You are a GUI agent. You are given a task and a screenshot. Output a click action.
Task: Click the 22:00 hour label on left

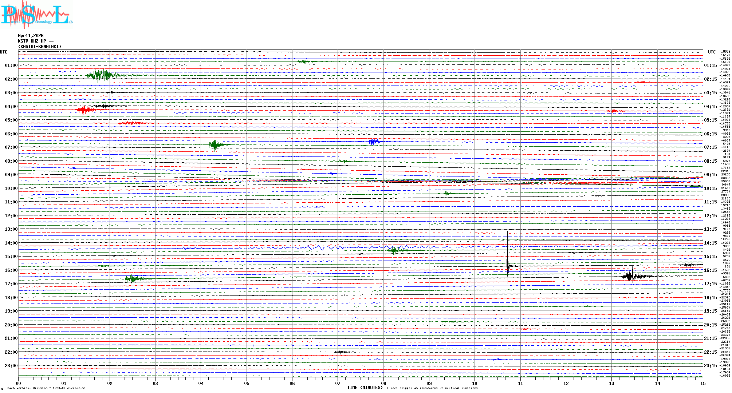click(11, 352)
